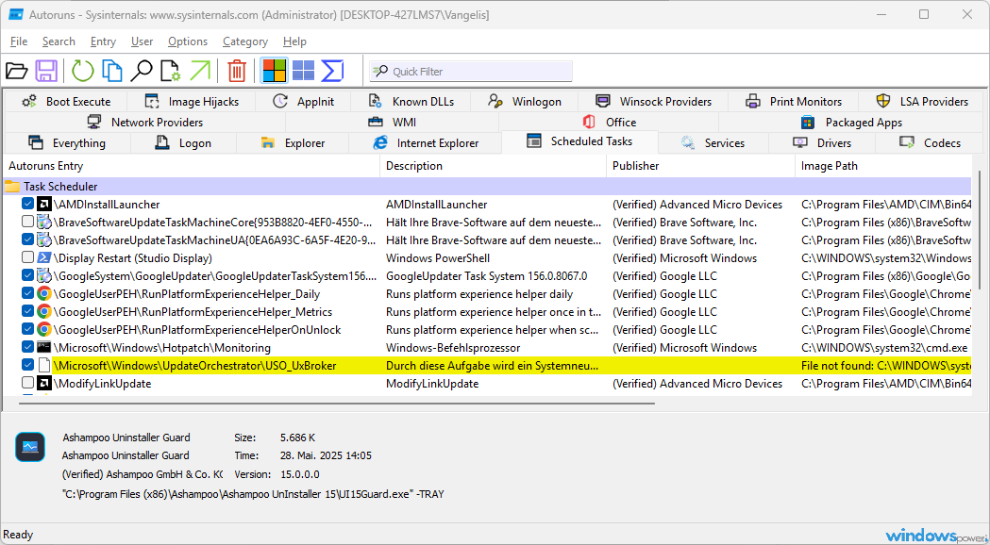Uncheck the USO_UxBroker entry checkbox
This screenshot has width=990, height=545.
click(x=27, y=365)
